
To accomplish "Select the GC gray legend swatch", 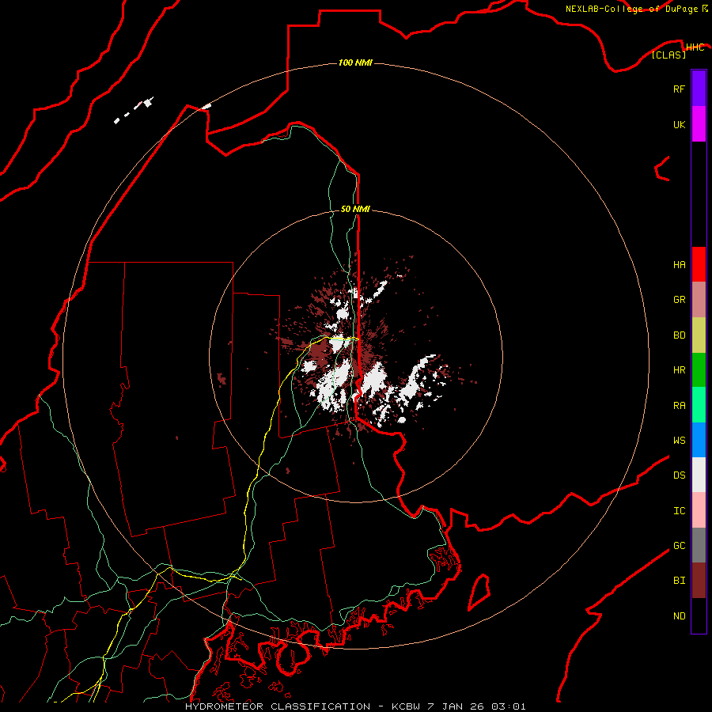I will [699, 545].
